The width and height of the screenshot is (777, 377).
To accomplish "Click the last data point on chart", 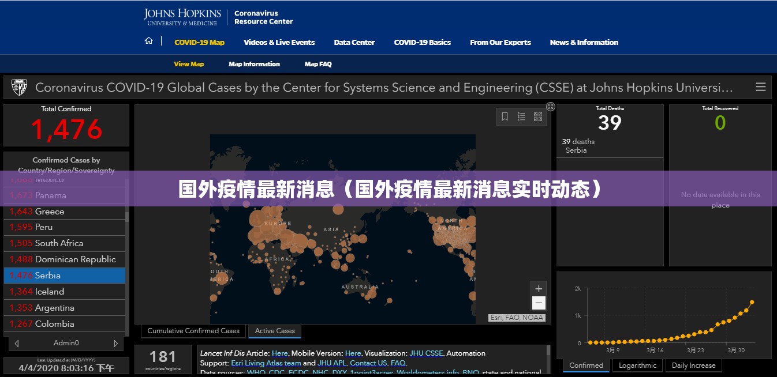I will (752, 302).
